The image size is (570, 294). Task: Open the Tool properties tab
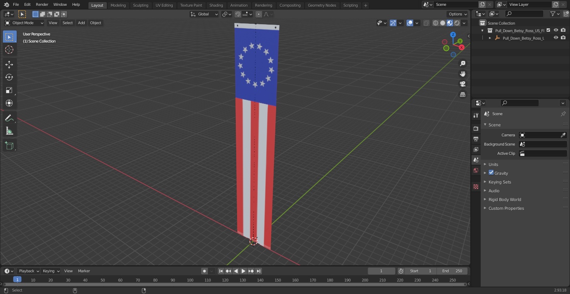point(476,115)
